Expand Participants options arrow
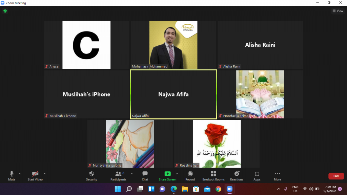Screen dimensions: 347x195 click(x=132, y=174)
